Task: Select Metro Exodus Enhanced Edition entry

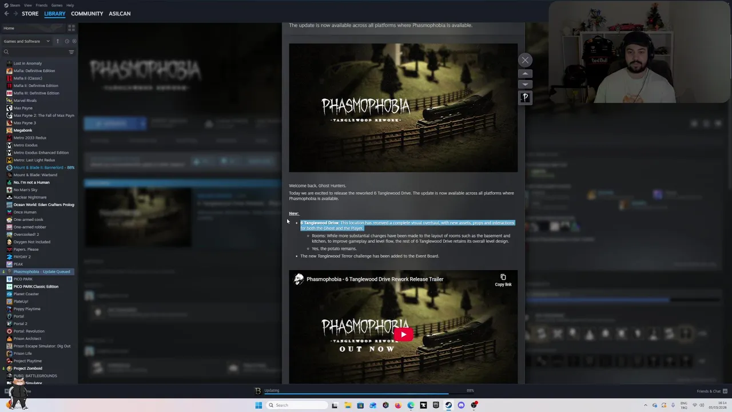Action: click(x=41, y=153)
